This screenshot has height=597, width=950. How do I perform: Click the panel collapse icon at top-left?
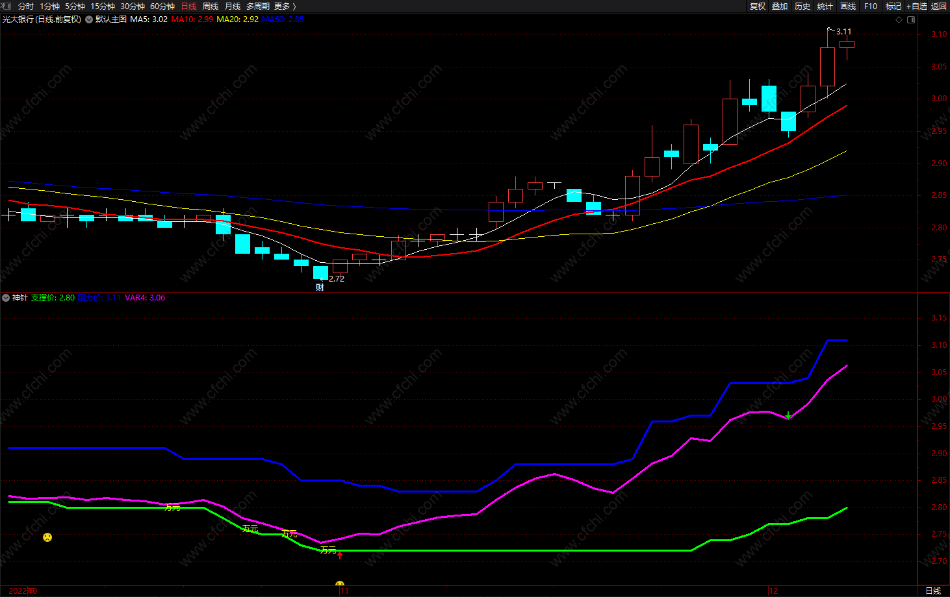[6, 6]
